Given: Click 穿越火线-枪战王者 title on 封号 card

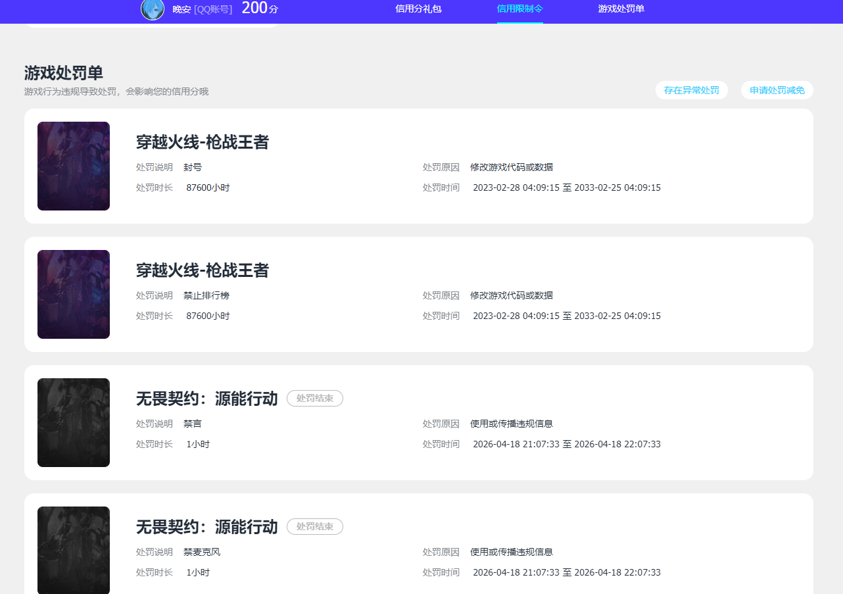Looking at the screenshot, I should [203, 142].
